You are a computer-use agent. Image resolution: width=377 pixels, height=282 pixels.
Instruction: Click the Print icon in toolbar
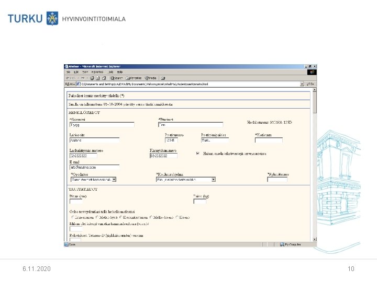163,78
